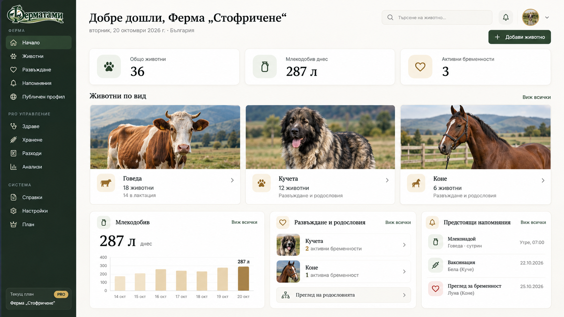Click "Преглед на родословията" button
Screen dimensions: 564x317
(343, 295)
